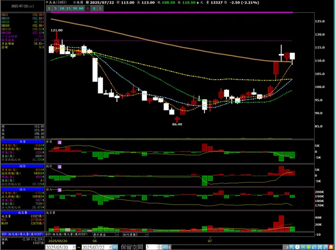Viewport: 335px width, 250px height.
Task: Click the -2.50 (-2.21%) change value in header
Action: coord(244,3)
